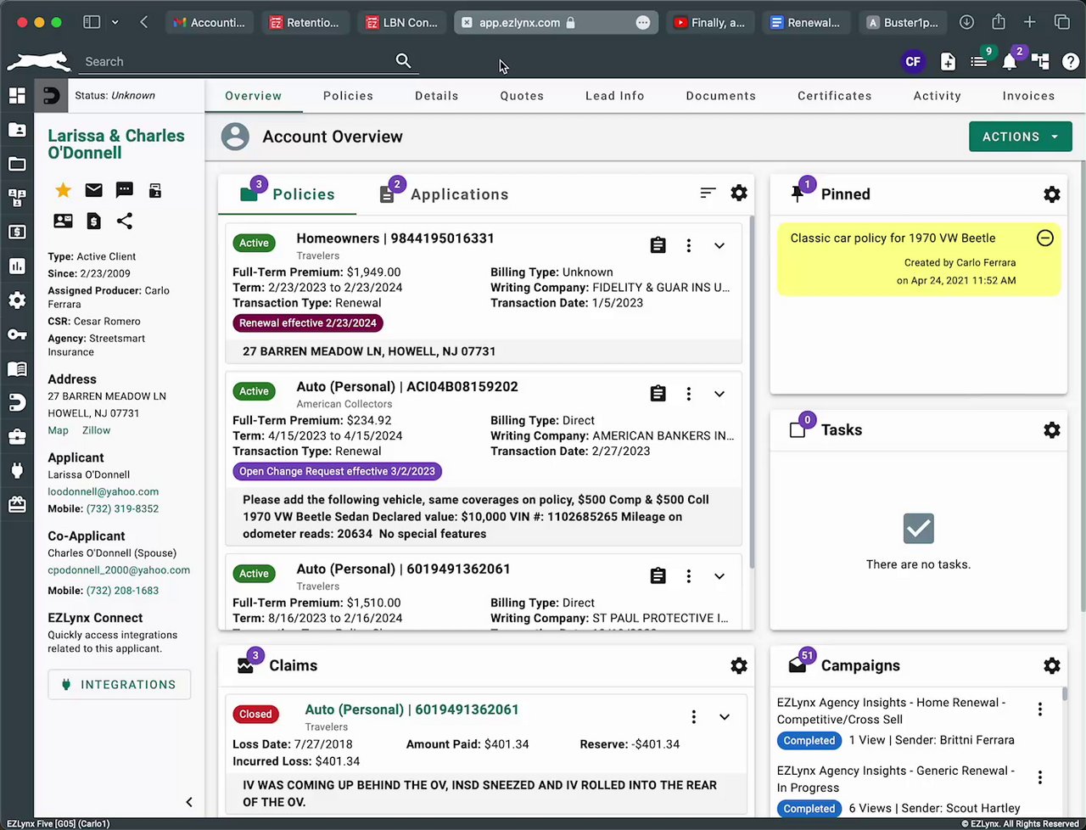Open the CF user avatar
The height and width of the screenshot is (830, 1086).
point(913,61)
